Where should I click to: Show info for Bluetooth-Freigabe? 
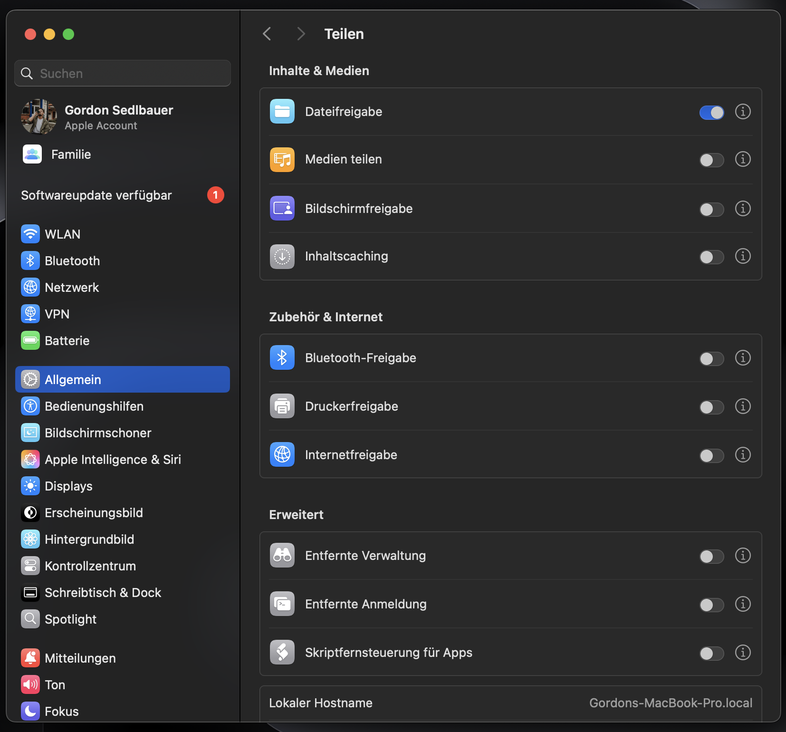pyautogui.click(x=743, y=357)
